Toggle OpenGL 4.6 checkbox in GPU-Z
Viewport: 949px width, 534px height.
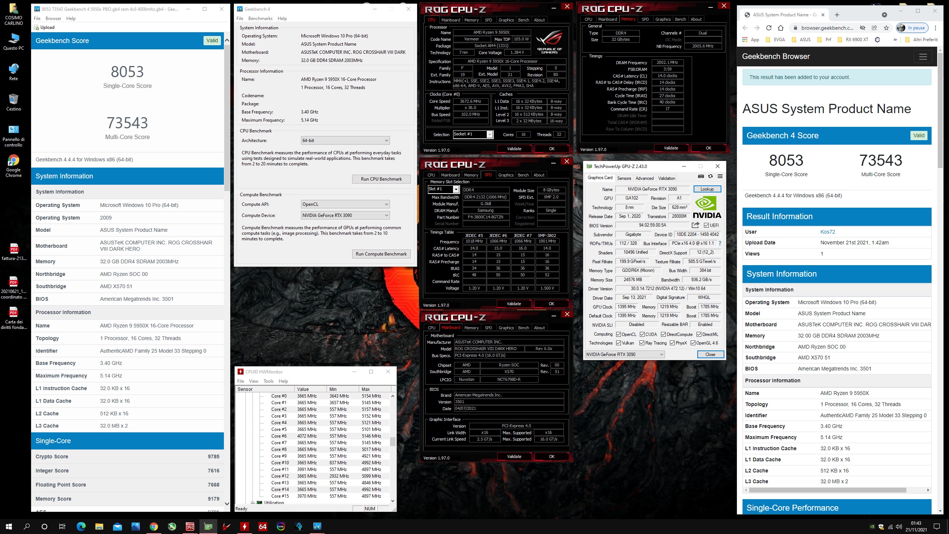click(693, 343)
